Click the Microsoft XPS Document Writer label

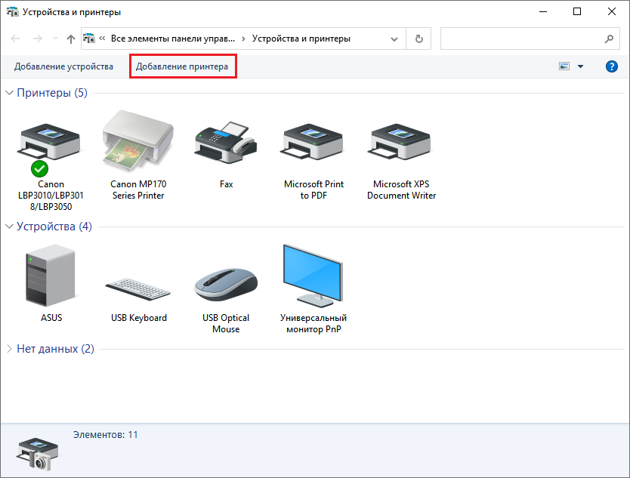pos(401,190)
